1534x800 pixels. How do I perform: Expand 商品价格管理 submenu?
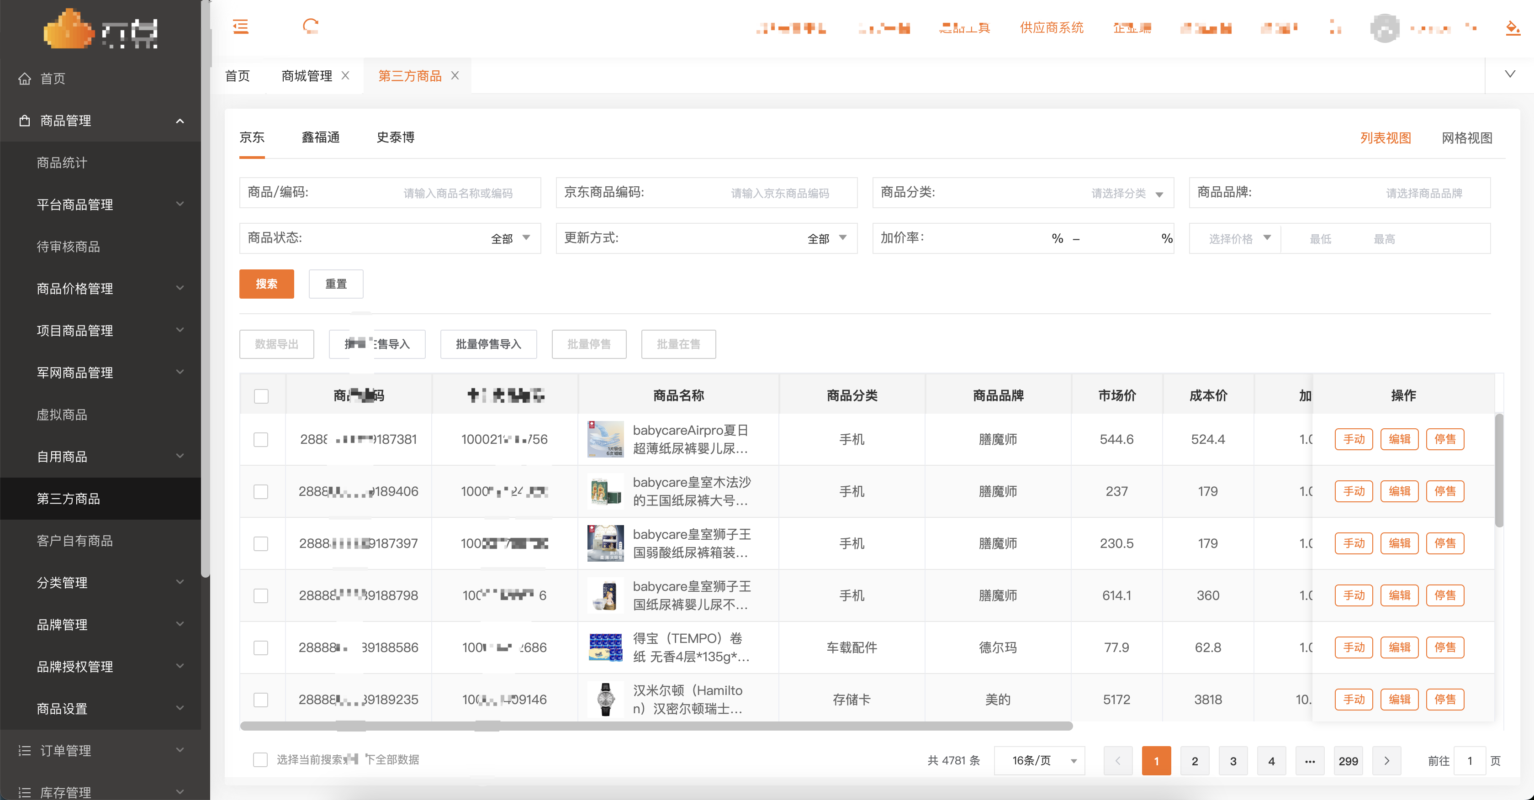point(180,288)
